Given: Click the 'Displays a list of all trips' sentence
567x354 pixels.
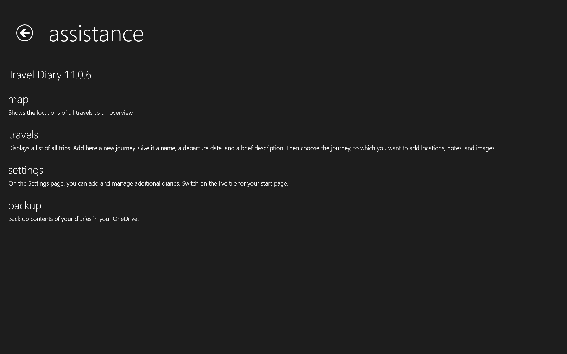Looking at the screenshot, I should 40,148.
